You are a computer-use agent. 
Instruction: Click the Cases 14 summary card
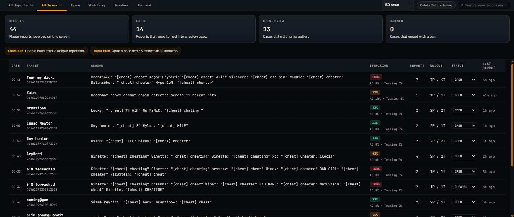pyautogui.click(x=194, y=29)
